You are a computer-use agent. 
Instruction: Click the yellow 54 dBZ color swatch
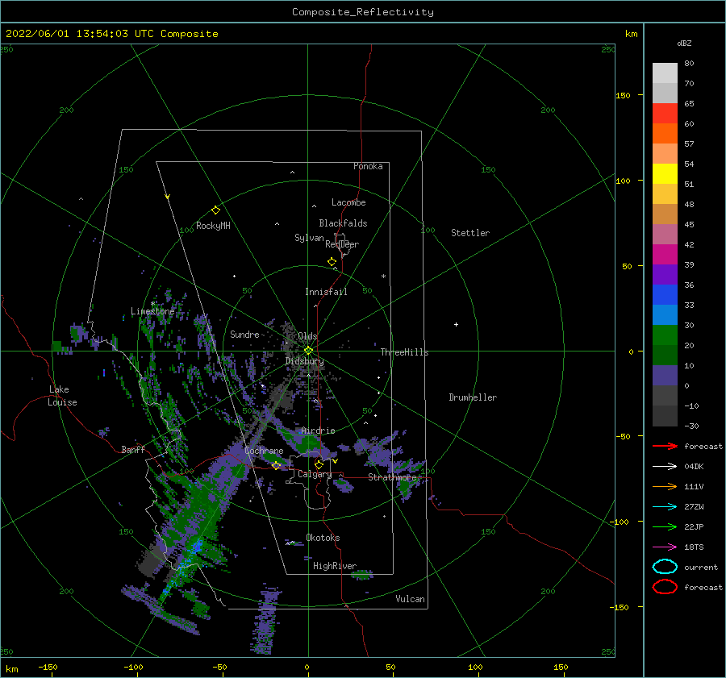tap(665, 173)
